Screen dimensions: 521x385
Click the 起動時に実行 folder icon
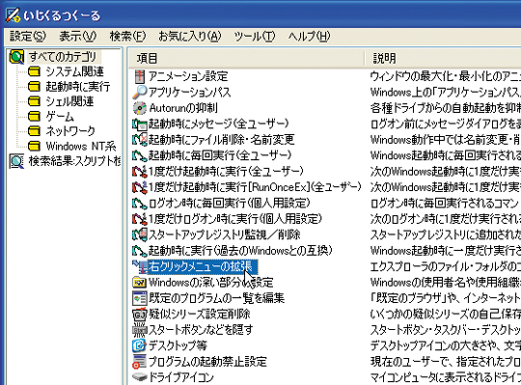click(x=34, y=87)
